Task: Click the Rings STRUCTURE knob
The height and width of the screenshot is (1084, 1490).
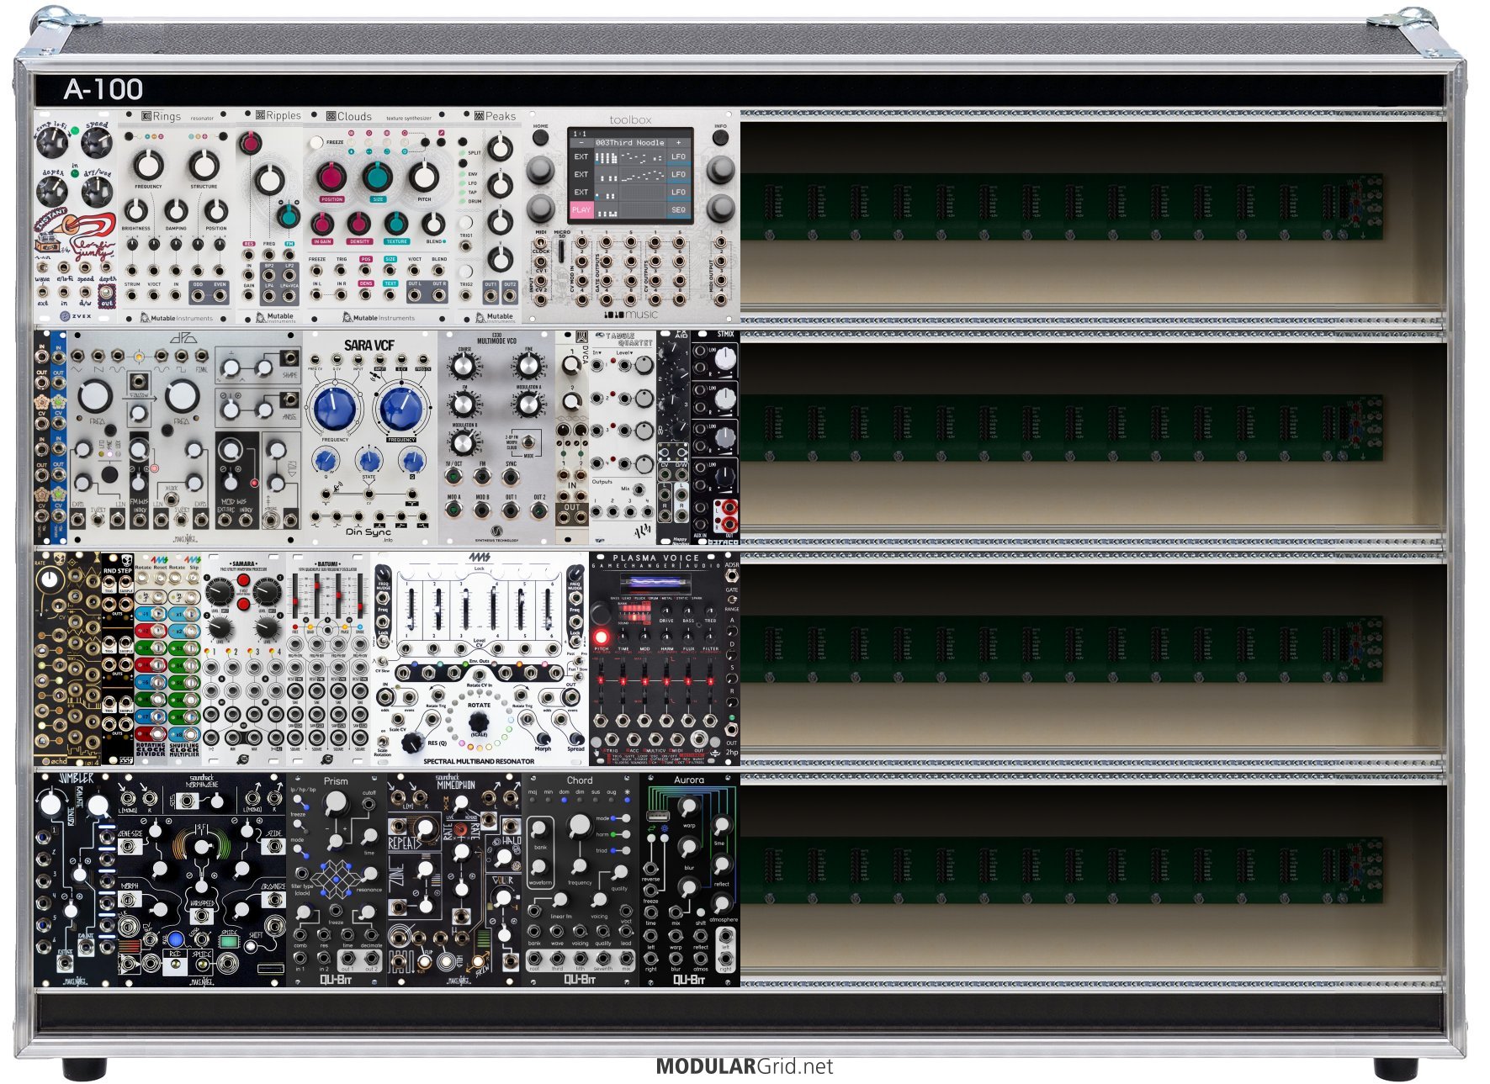Action: 203,165
